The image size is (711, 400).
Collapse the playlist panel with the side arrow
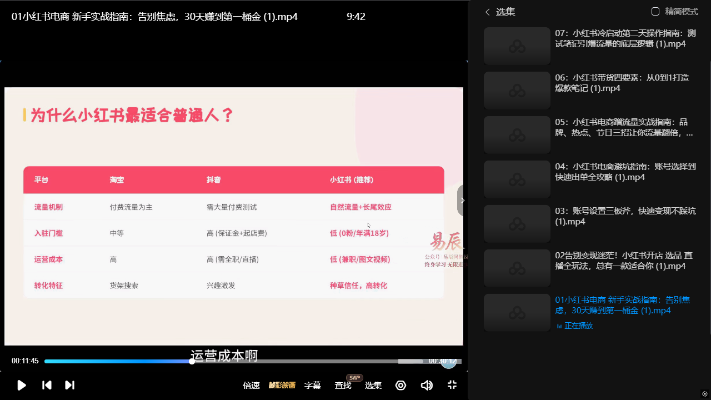pos(462,201)
